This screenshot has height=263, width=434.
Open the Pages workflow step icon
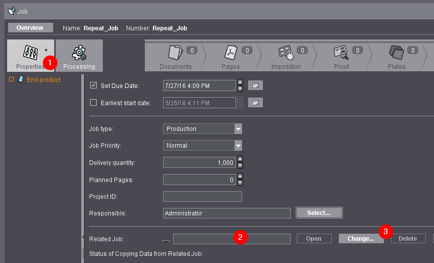[x=230, y=53]
